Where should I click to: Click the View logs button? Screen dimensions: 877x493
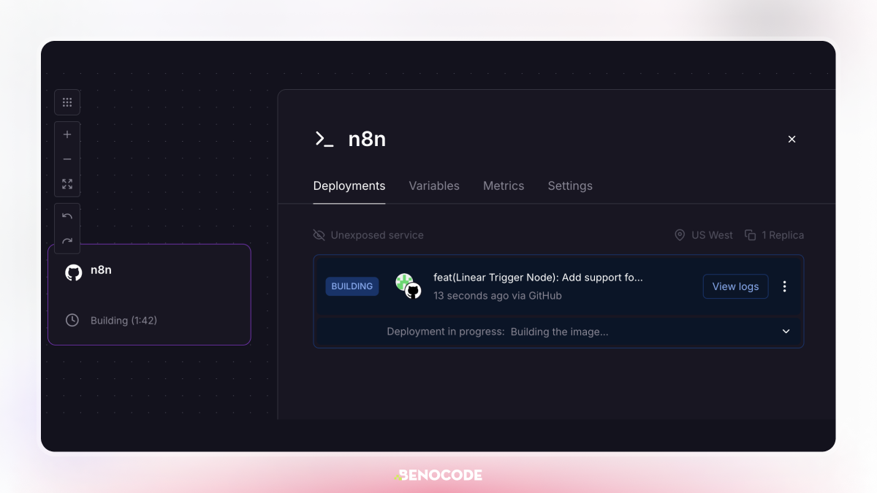click(735, 286)
